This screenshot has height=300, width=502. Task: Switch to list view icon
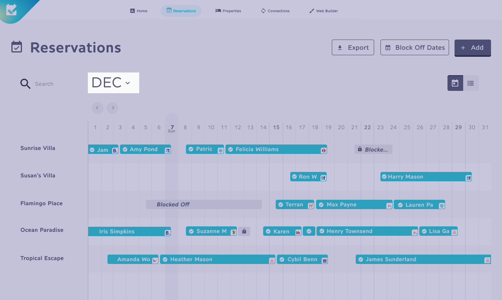471,83
